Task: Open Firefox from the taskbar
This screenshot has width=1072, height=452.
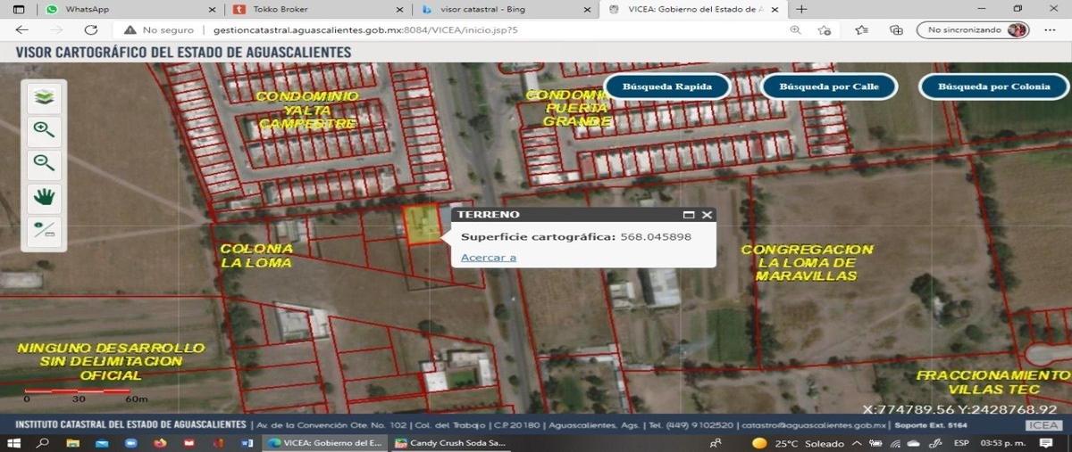Action: pos(161,443)
